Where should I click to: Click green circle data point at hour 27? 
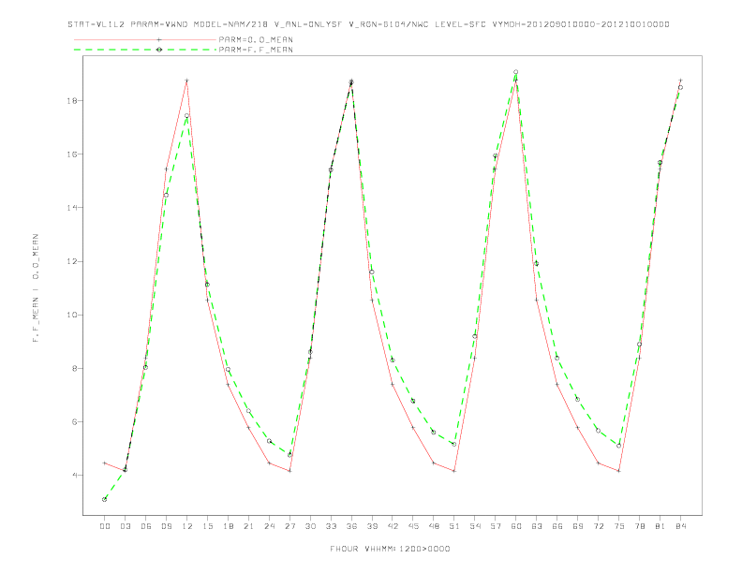pyautogui.click(x=289, y=455)
